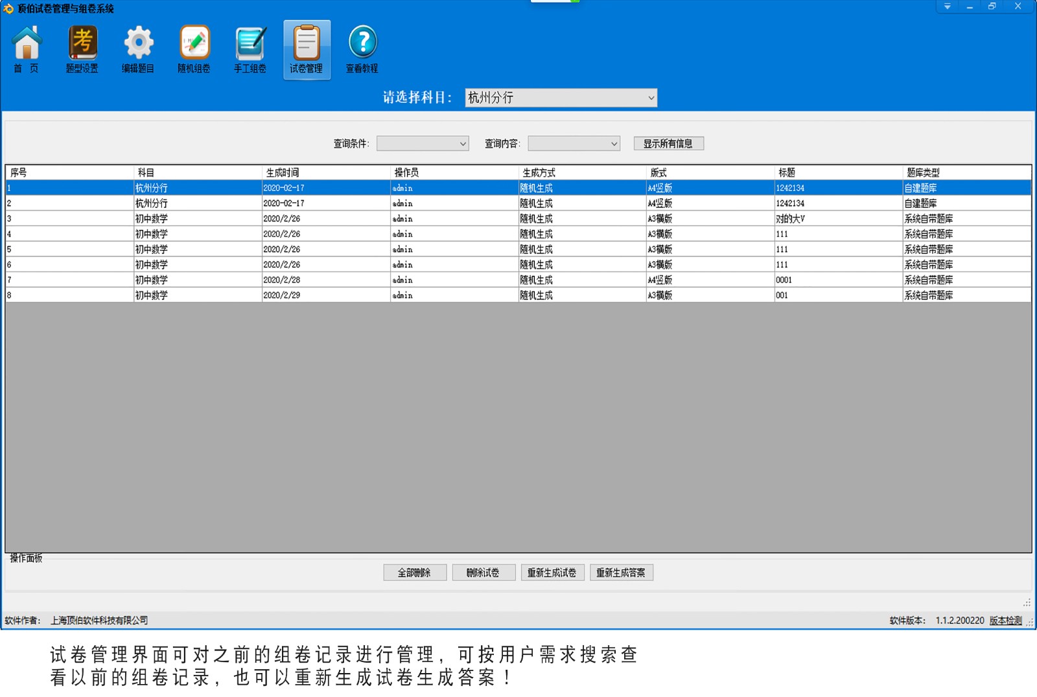Click the 版本检测 link
Viewport: 1037px width, 697px height.
pyautogui.click(x=1005, y=621)
